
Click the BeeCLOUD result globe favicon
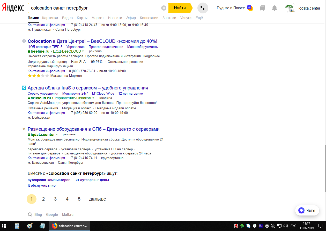coord(24,41)
